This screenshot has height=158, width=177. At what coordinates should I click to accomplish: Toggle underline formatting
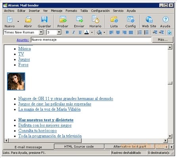pos(80,32)
